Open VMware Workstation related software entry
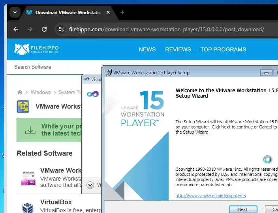 61,171
